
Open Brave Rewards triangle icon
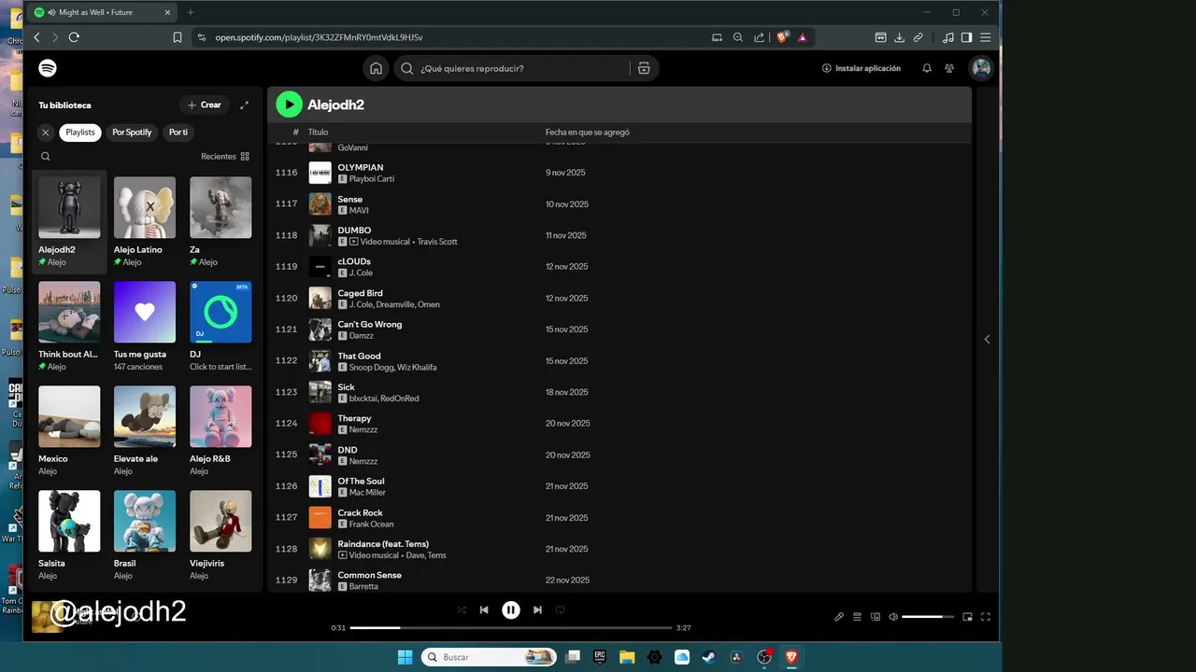coord(803,37)
